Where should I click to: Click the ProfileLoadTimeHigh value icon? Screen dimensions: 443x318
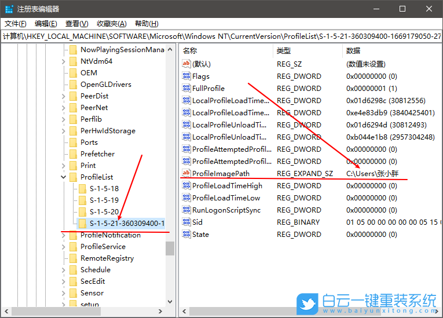click(x=186, y=185)
